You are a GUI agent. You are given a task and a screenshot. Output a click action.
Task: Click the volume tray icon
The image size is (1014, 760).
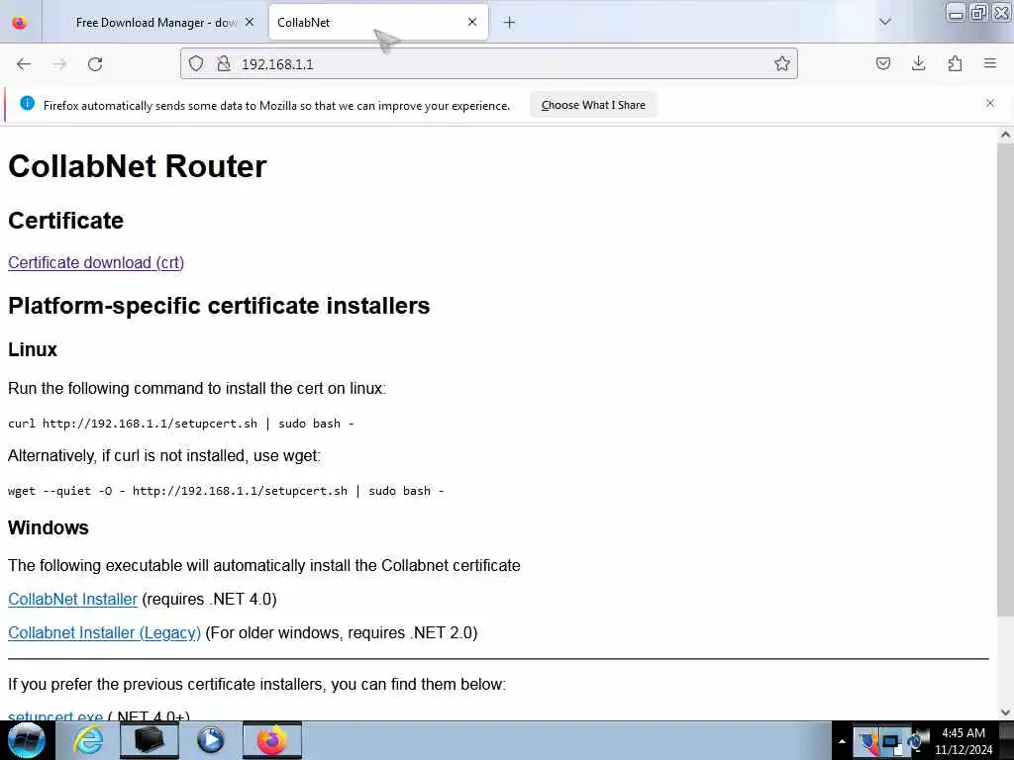click(917, 740)
